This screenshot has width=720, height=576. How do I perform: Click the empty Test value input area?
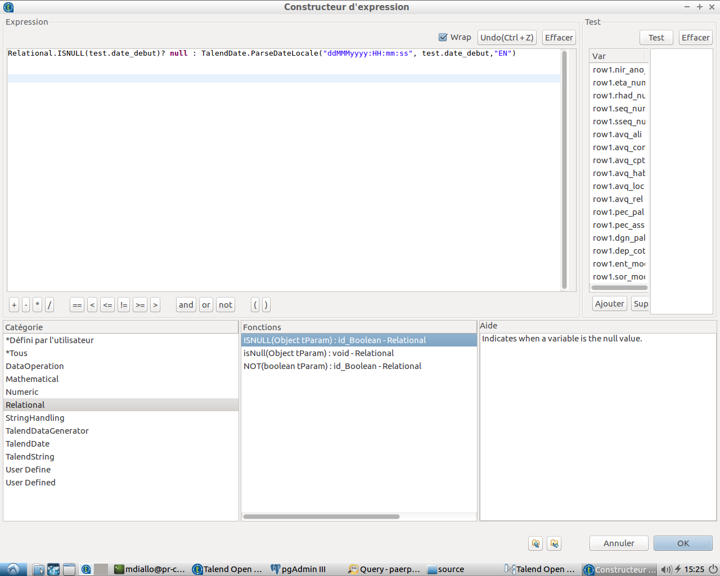pyautogui.click(x=681, y=181)
